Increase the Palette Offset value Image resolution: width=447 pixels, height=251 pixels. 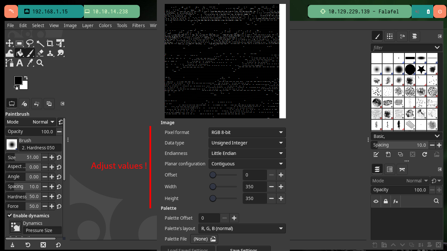[234, 218]
